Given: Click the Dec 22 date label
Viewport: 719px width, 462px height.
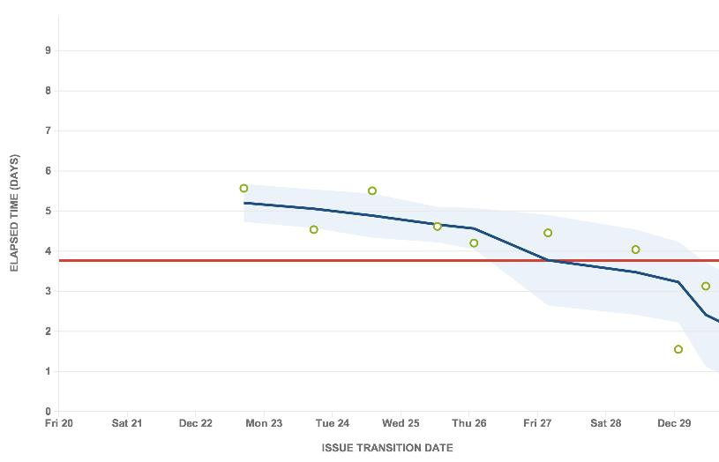Looking at the screenshot, I should pos(195,423).
